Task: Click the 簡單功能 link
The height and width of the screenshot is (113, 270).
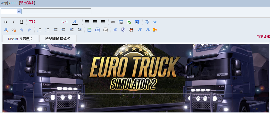Action: tap(263, 36)
